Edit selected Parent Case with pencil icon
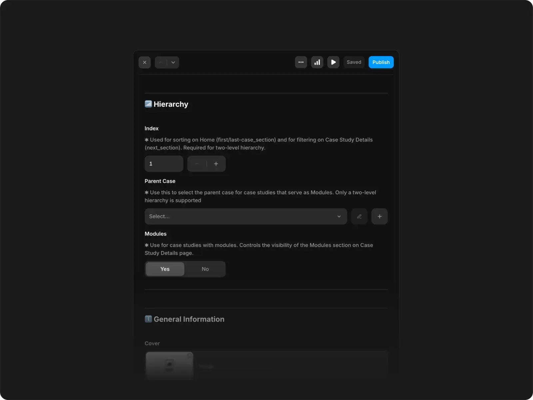This screenshot has height=400, width=533. coord(359,216)
